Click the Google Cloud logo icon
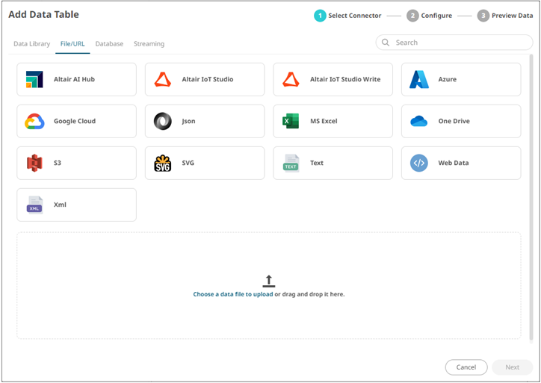541x383 pixels. pyautogui.click(x=34, y=122)
